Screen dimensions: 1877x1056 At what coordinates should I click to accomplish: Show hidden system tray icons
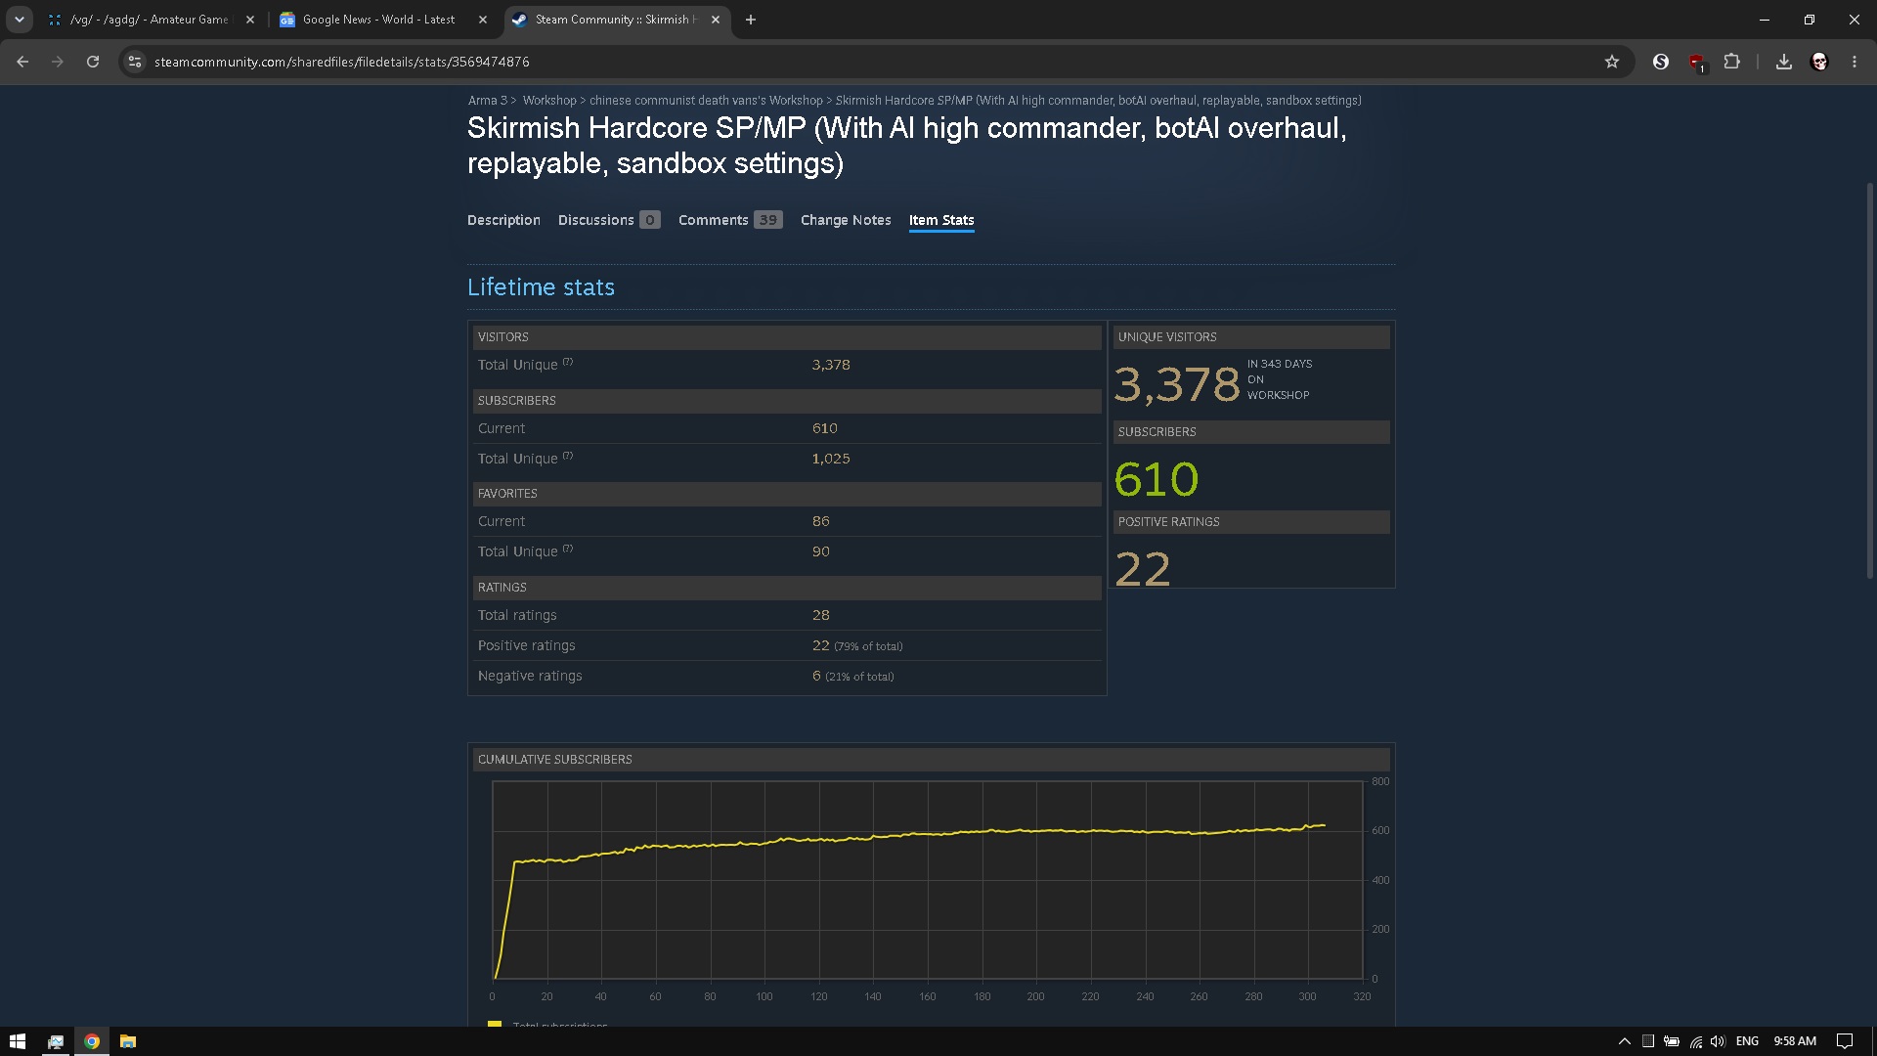(1625, 1041)
